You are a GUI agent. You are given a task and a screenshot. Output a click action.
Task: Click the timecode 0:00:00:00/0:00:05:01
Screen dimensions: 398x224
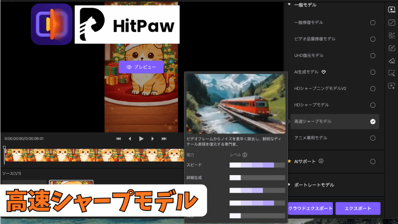click(x=24, y=139)
